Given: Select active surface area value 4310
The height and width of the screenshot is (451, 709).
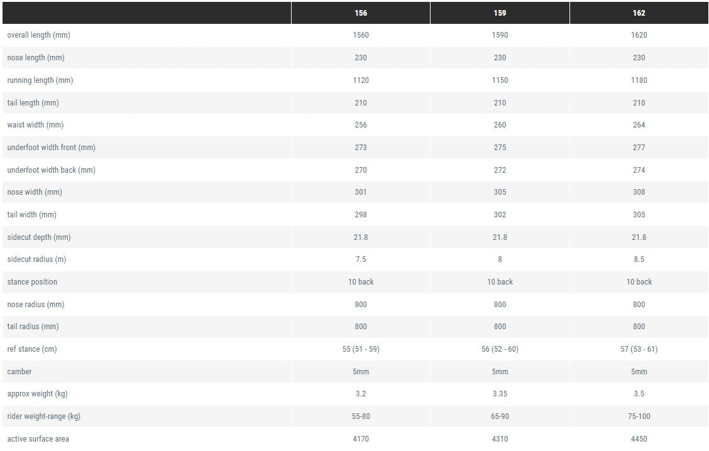Looking at the screenshot, I should pos(500,439).
